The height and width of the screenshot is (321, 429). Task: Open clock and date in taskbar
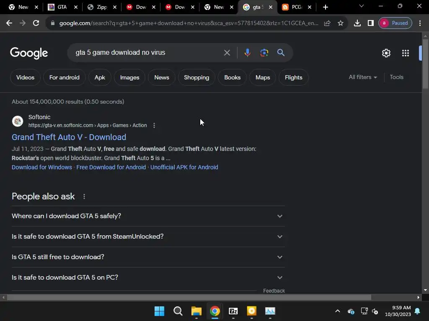click(398, 311)
